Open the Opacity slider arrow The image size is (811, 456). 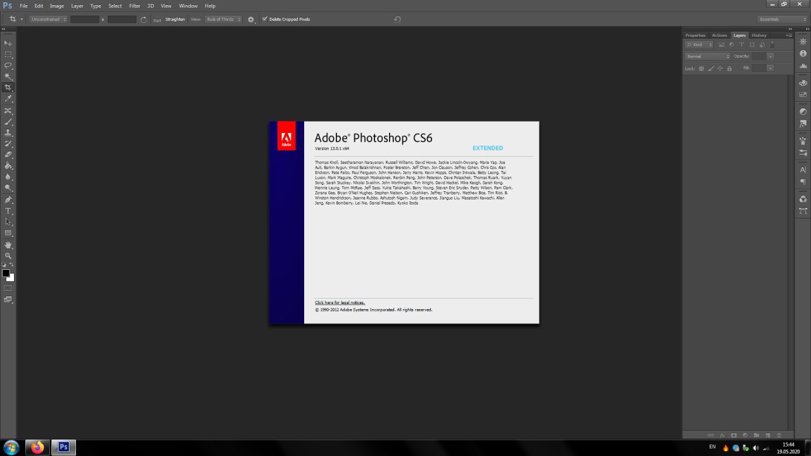point(770,56)
